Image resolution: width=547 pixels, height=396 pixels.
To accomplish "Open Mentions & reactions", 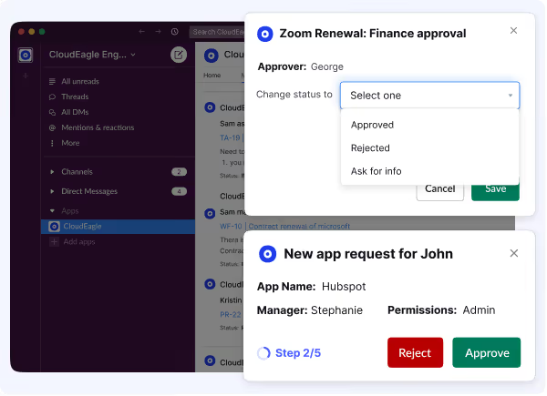I will coord(98,127).
